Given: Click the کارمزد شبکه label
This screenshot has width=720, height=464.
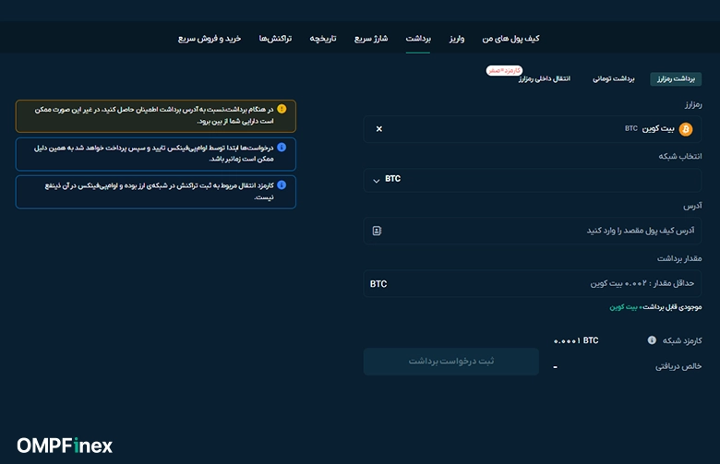Looking at the screenshot, I should pyautogui.click(x=682, y=340).
